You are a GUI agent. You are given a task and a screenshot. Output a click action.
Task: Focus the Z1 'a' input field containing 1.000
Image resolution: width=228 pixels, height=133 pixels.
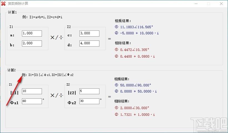[x=32, y=34]
